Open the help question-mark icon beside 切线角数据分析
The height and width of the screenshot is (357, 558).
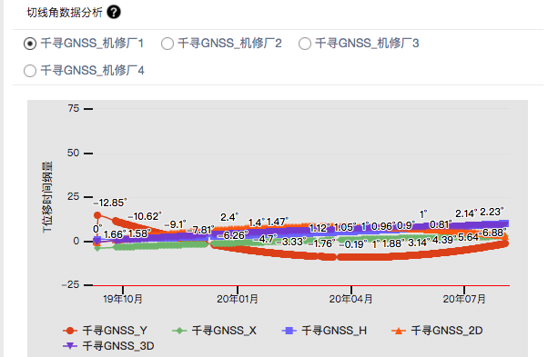click(114, 13)
